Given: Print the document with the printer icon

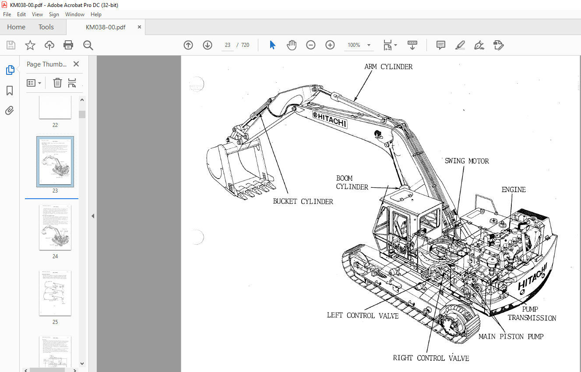Looking at the screenshot, I should coord(68,45).
